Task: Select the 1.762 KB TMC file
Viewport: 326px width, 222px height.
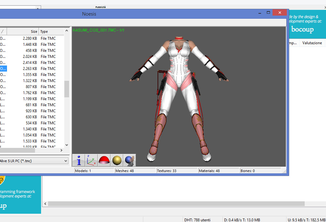Action: [x=30, y=93]
